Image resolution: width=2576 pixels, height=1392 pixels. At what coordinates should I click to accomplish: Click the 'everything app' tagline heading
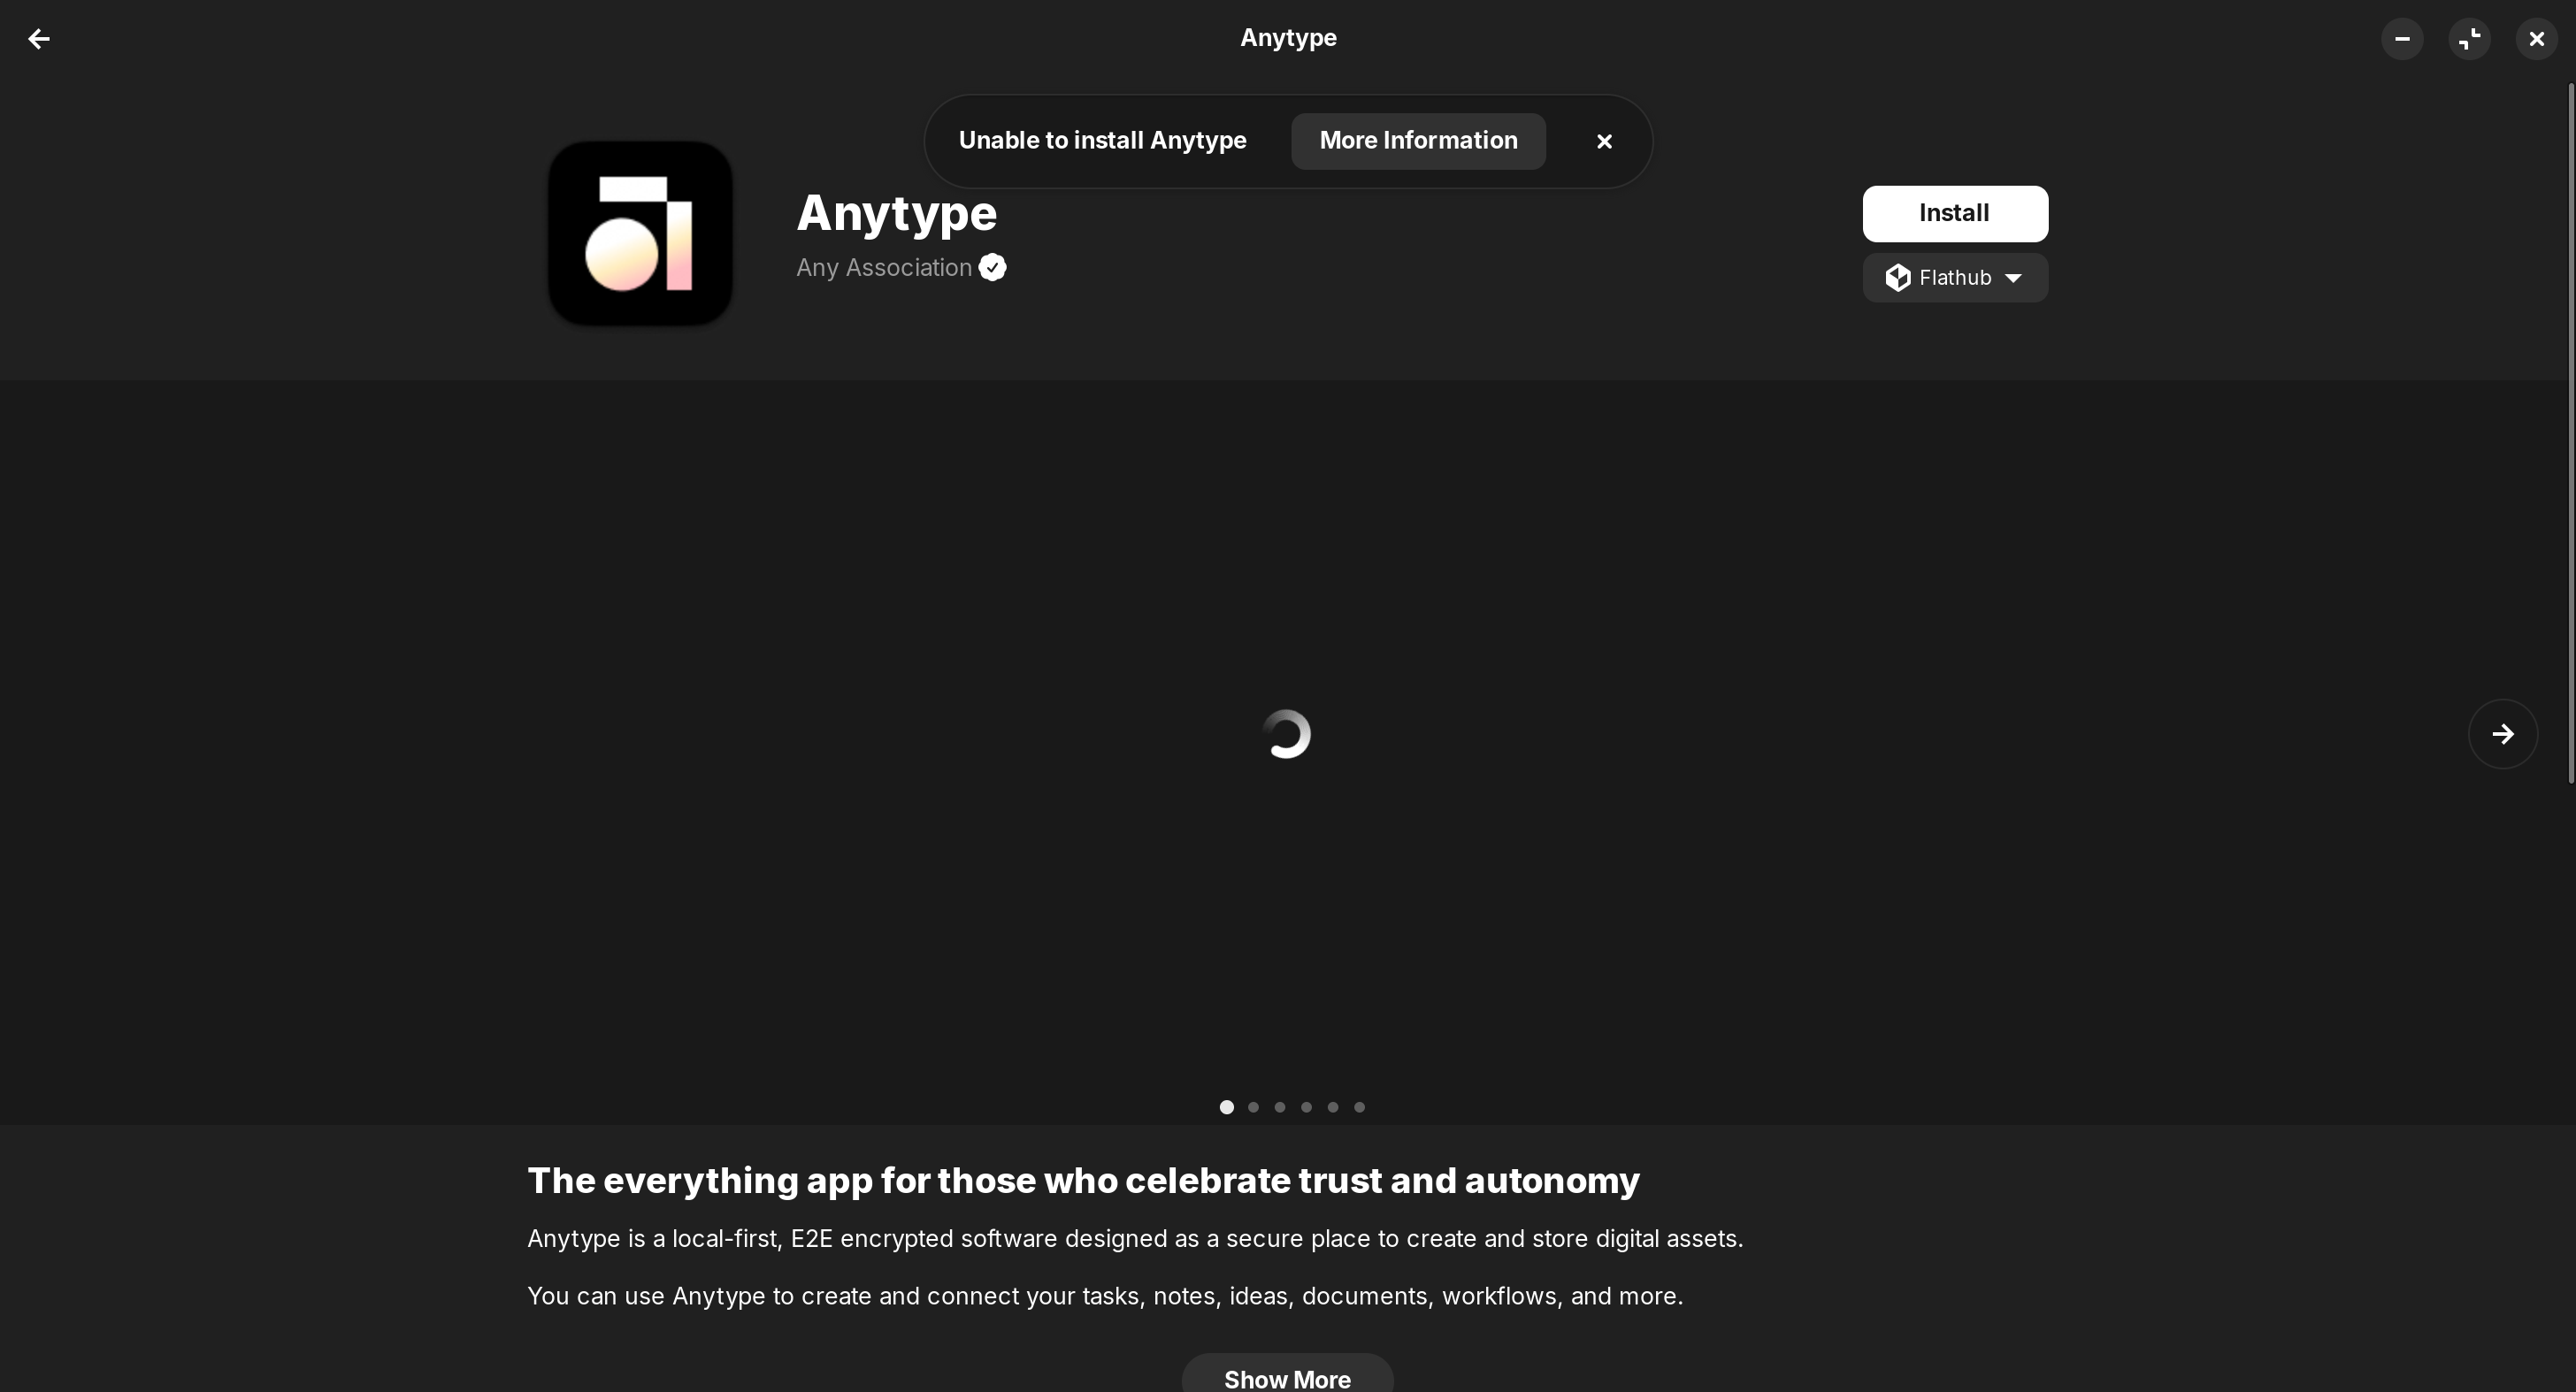click(1083, 1181)
